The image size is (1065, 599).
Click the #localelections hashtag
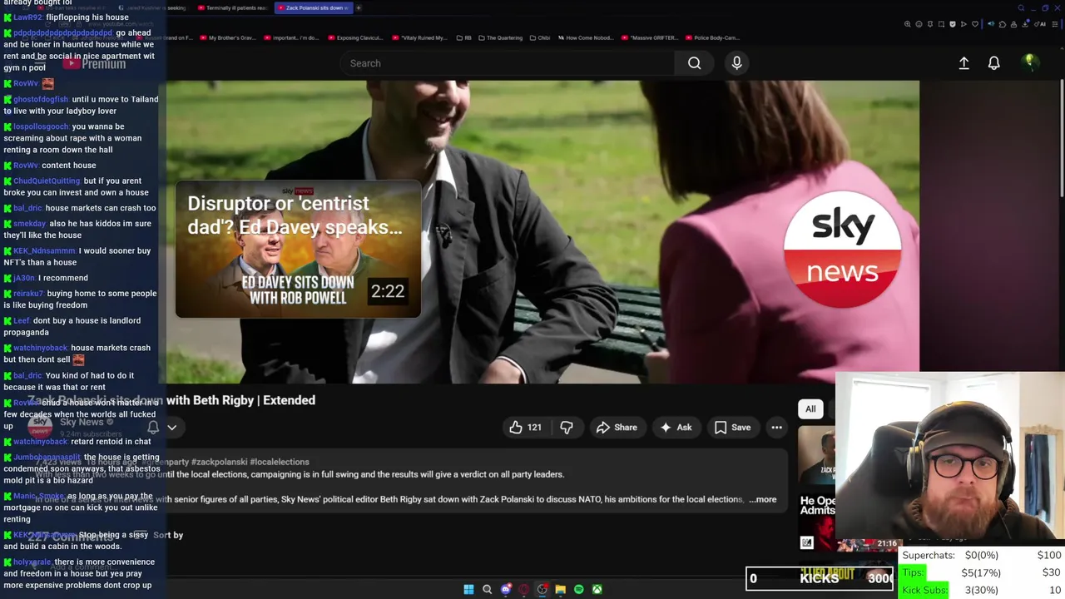pyautogui.click(x=280, y=462)
